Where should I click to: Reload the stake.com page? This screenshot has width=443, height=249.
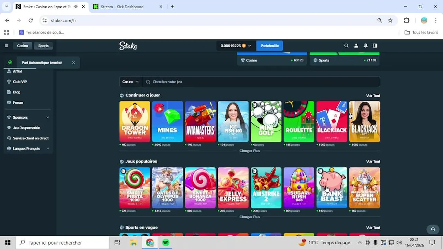coord(30,20)
